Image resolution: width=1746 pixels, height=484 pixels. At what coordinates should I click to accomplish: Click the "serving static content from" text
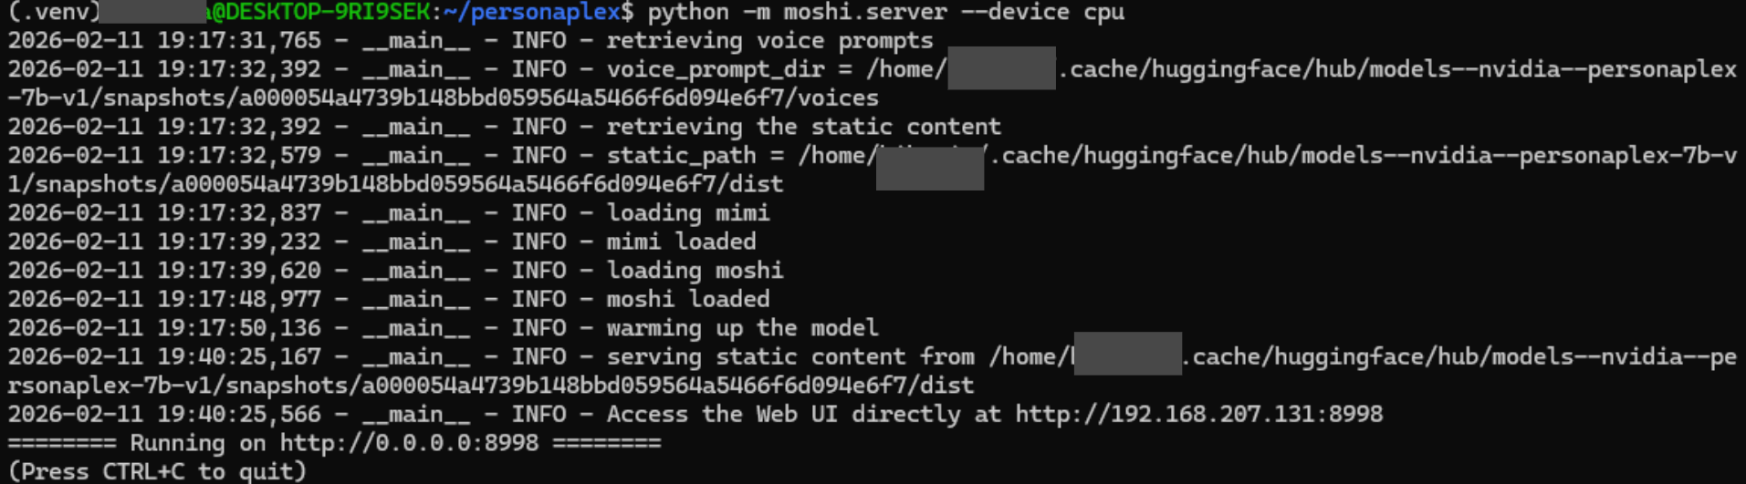(x=789, y=357)
